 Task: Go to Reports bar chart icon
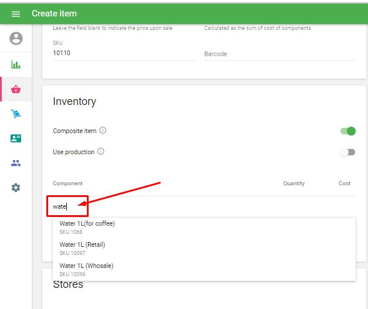tap(16, 64)
